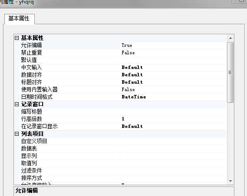Click the 基本属性 category header text

32,38
